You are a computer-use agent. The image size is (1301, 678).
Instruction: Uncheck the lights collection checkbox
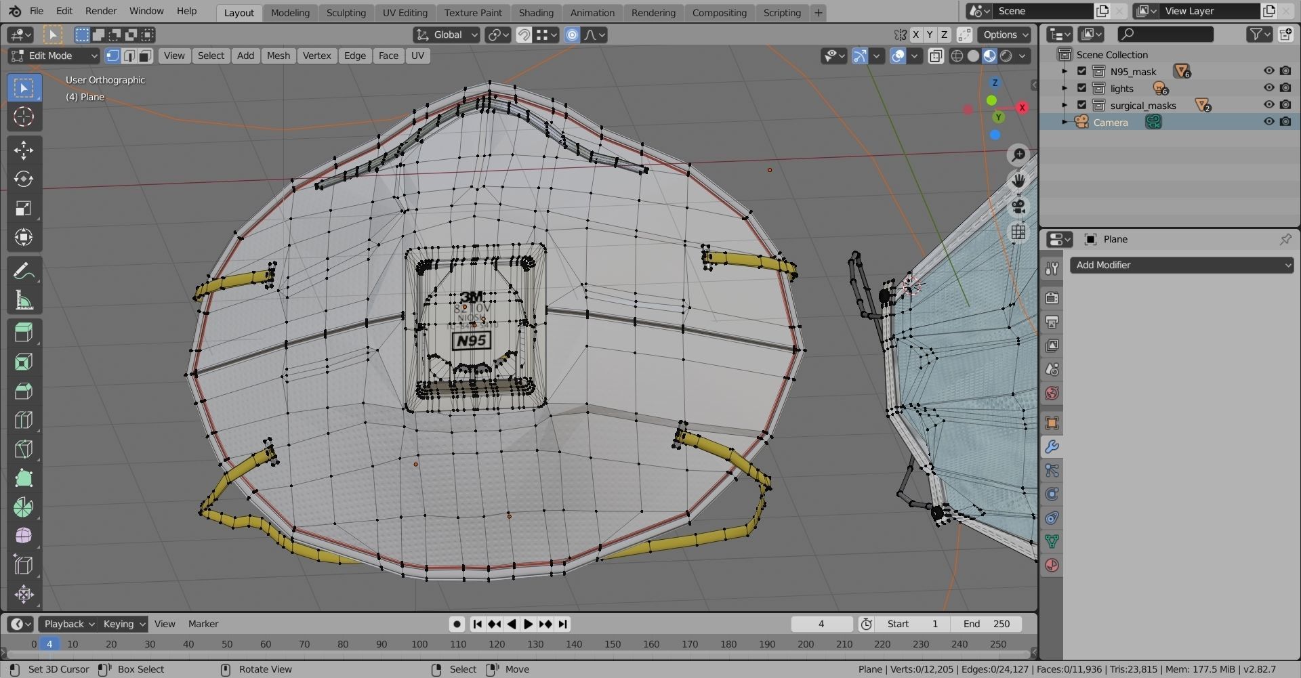[1081, 88]
